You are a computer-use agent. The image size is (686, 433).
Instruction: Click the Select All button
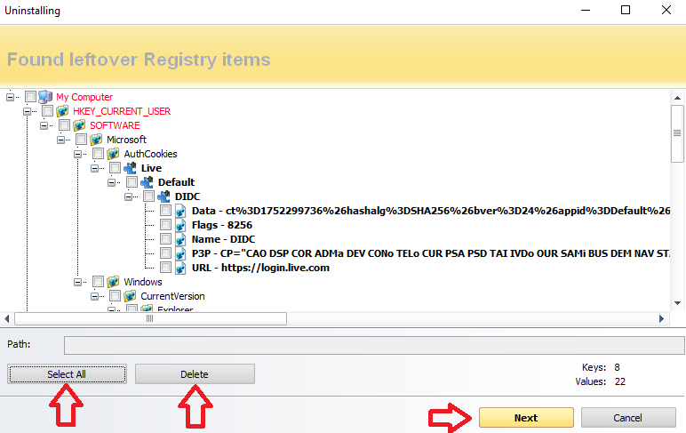coord(67,374)
